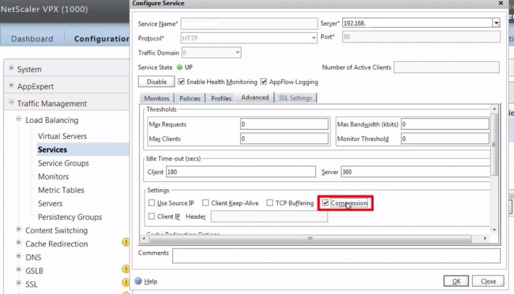Uncheck the Compression checkbox
514x294 pixels.
pos(325,203)
